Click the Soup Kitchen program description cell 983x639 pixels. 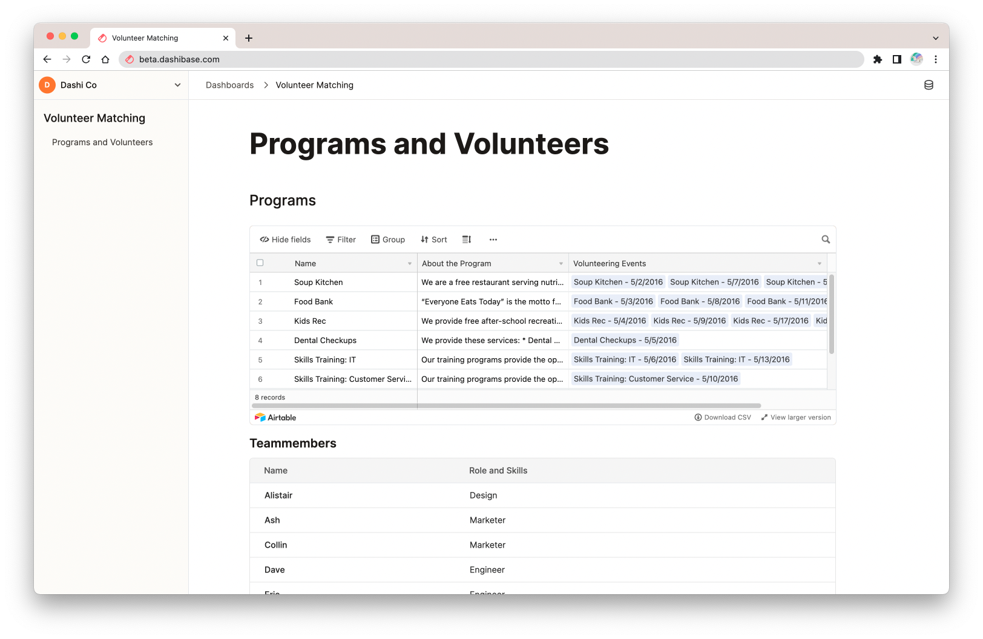click(x=493, y=282)
